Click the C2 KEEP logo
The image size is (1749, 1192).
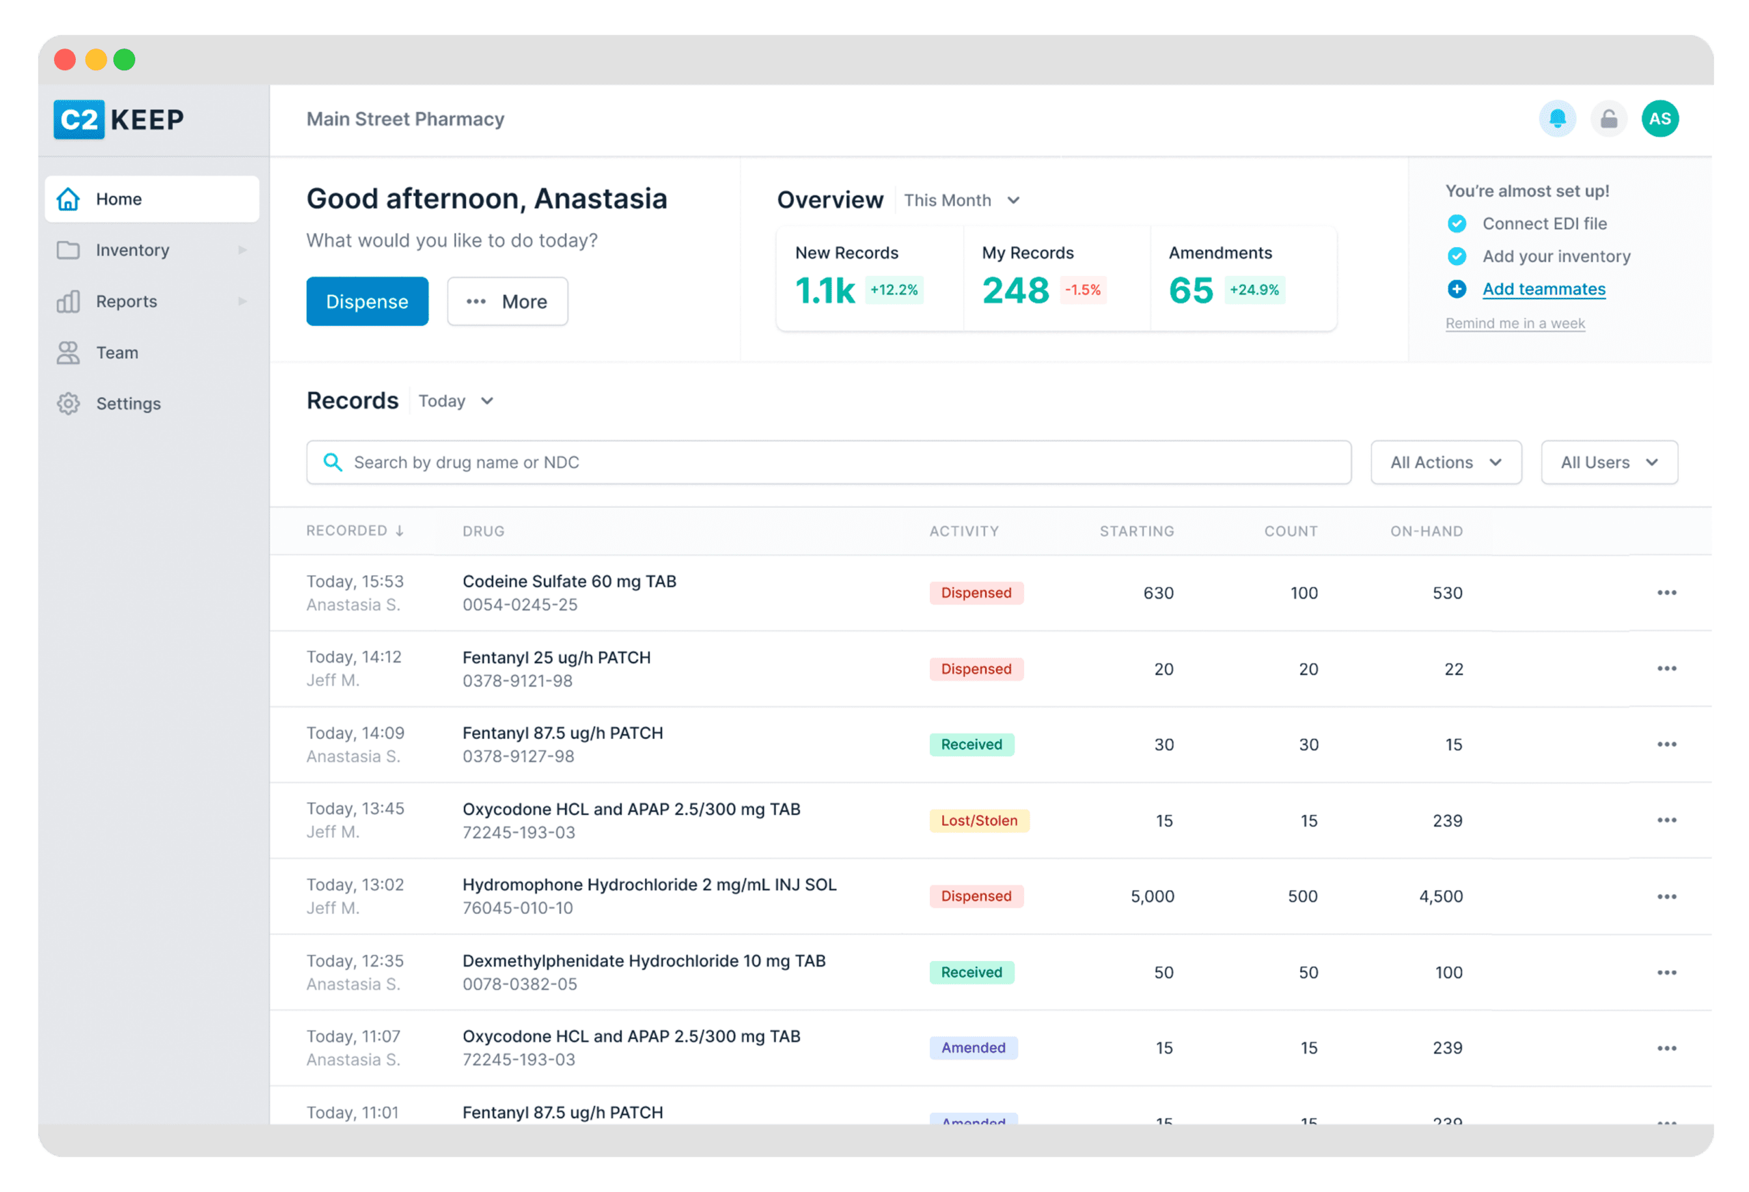point(119,120)
